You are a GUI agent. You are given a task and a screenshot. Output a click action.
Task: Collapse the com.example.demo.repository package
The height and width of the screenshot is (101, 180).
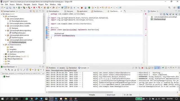click(x=6, y=31)
